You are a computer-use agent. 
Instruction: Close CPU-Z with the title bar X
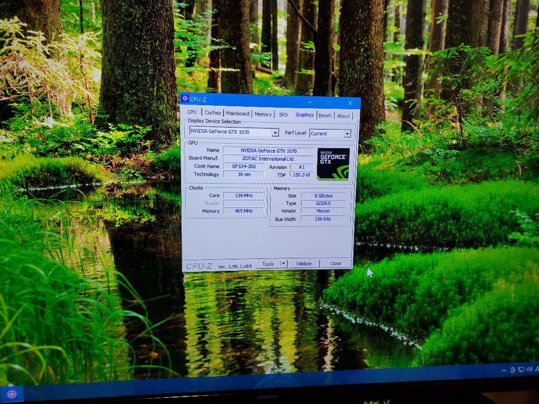click(350, 103)
